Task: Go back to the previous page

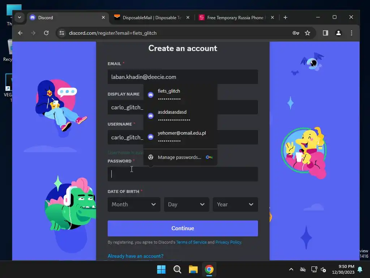Action: [20, 33]
